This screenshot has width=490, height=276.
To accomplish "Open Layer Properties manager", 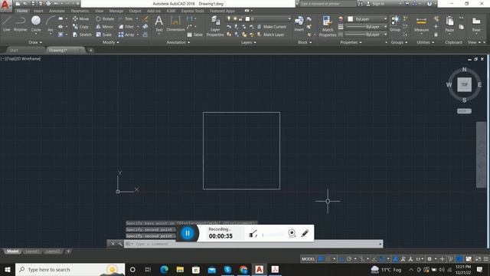I will point(215,26).
